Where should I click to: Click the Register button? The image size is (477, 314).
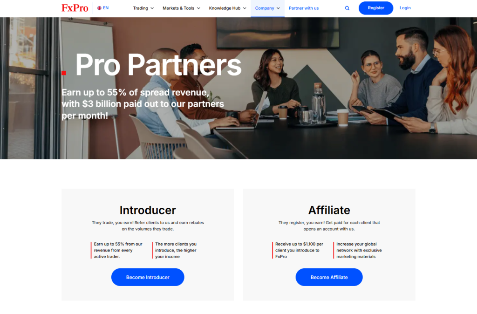pyautogui.click(x=376, y=8)
